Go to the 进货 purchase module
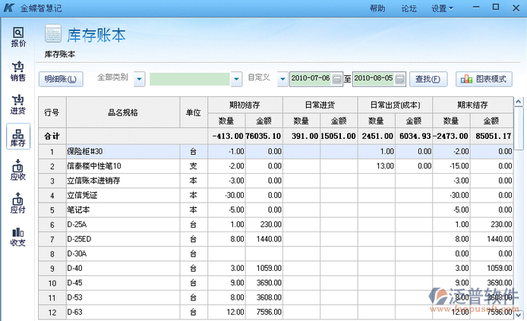 tap(18, 105)
